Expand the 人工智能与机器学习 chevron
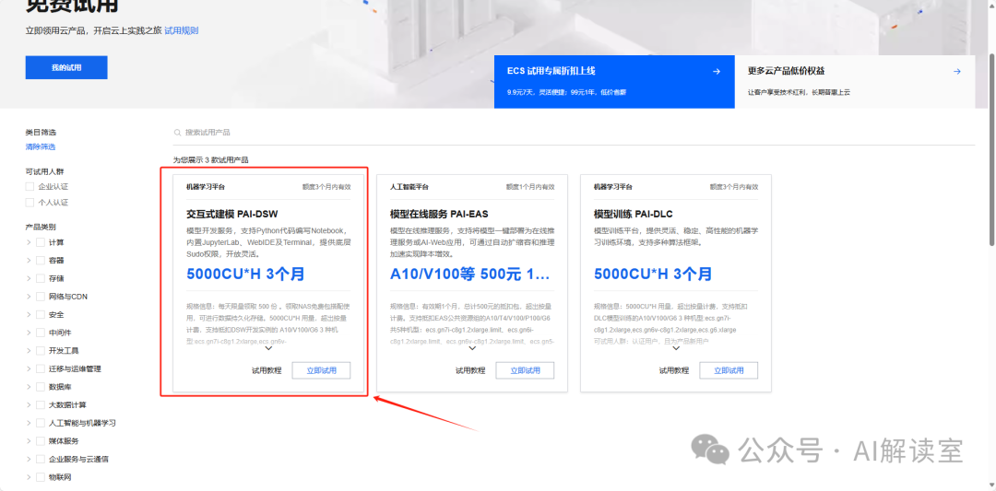Viewport: 996px width, 491px height. [29, 423]
